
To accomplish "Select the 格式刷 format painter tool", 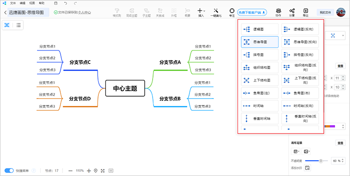I will point(117,13).
